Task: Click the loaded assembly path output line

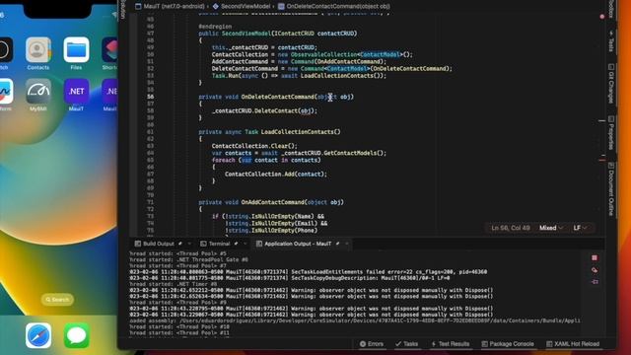Action: tap(355, 320)
